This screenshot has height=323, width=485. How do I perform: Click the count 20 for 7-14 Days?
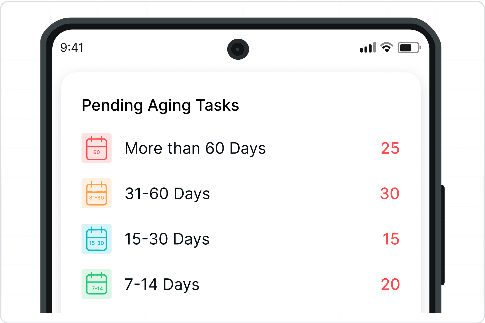pyautogui.click(x=390, y=284)
